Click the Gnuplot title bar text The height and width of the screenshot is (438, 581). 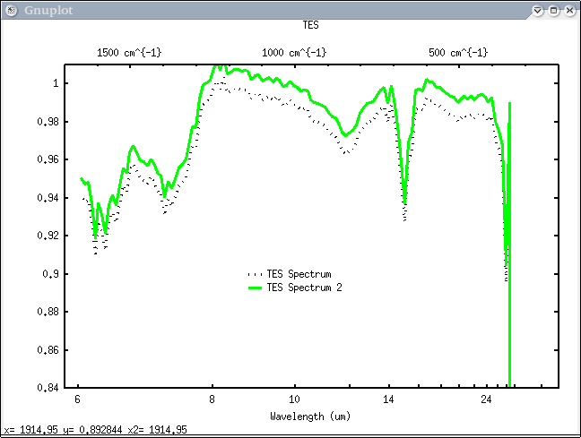point(48,11)
